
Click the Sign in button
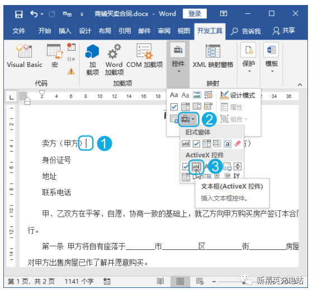tap(195, 13)
